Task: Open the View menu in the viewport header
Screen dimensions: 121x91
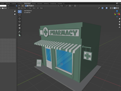Action: (30, 8)
